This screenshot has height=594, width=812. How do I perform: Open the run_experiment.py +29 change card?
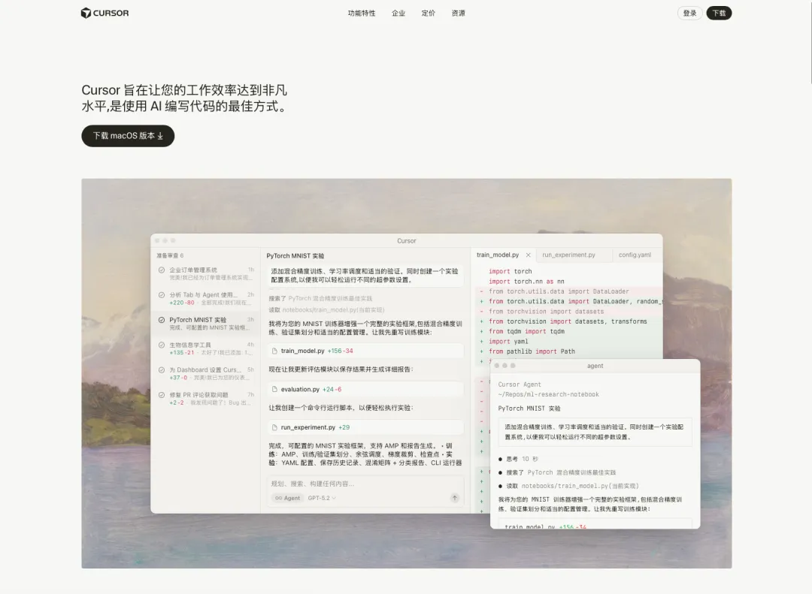[365, 427]
